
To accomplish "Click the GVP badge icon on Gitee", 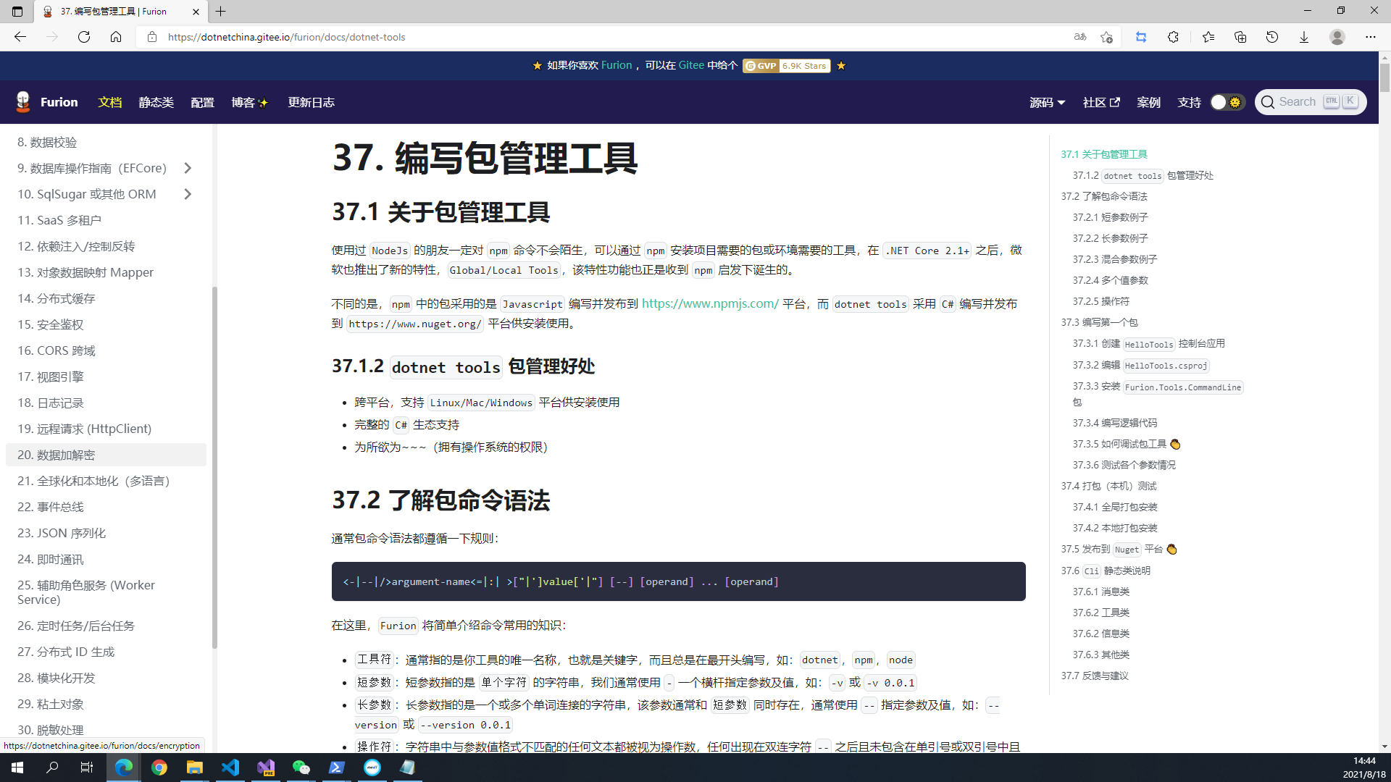I will coord(759,66).
